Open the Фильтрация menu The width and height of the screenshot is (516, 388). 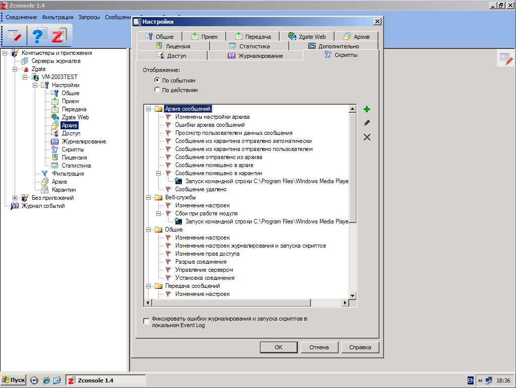pos(57,17)
